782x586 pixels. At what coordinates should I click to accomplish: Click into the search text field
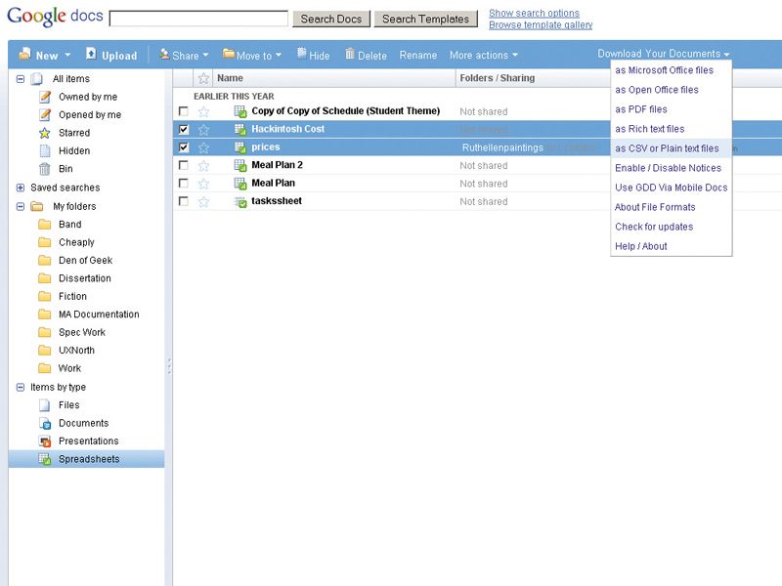click(198, 19)
